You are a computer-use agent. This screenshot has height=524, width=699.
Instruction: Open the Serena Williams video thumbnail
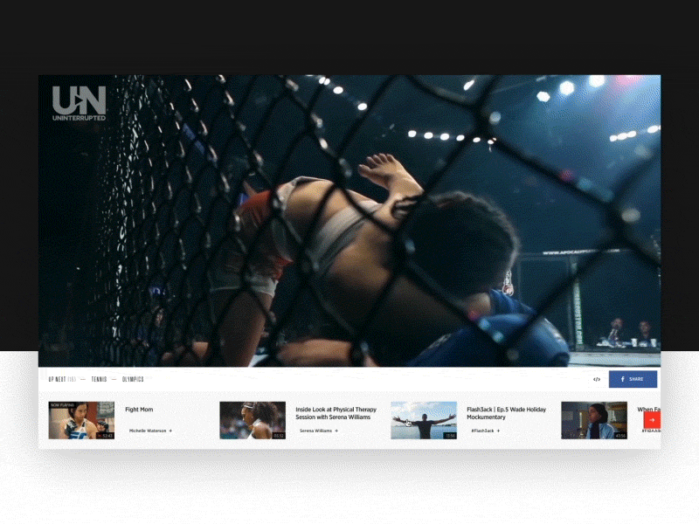[253, 420]
